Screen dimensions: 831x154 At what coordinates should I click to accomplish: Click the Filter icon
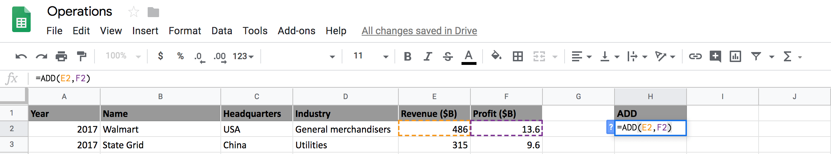756,56
